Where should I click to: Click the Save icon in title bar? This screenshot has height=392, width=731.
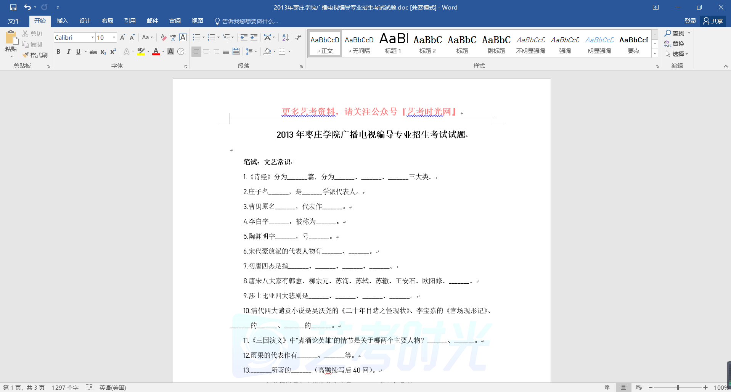13,7
